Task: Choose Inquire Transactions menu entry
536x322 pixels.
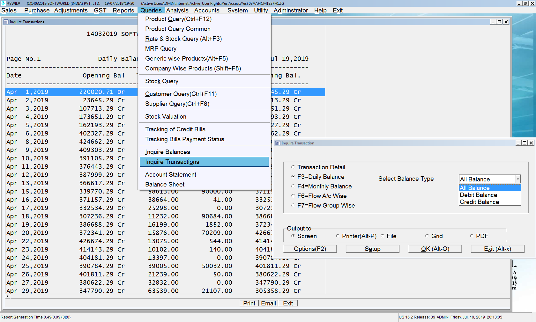Action: click(x=204, y=162)
